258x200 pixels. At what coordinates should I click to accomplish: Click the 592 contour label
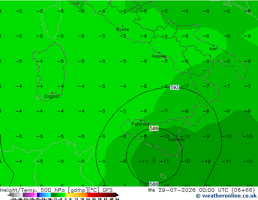[x=175, y=87]
